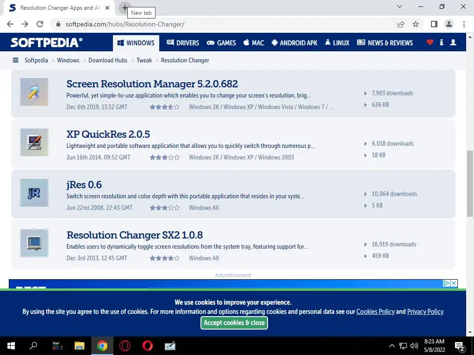Open File Explorer from the taskbar
The width and height of the screenshot is (474, 355).
tap(80, 346)
